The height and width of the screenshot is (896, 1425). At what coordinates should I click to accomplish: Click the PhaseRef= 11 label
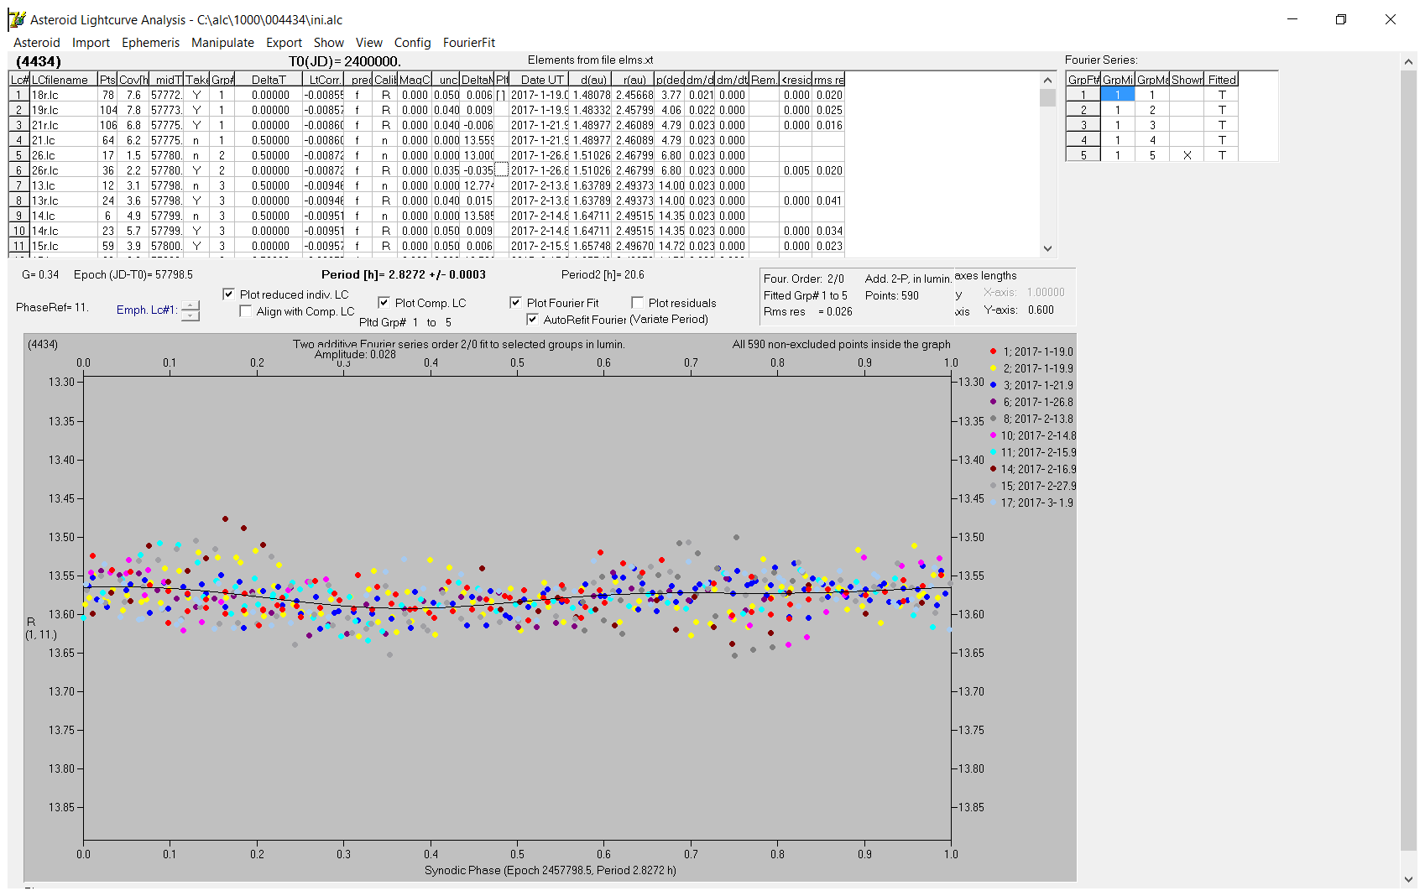point(52,307)
